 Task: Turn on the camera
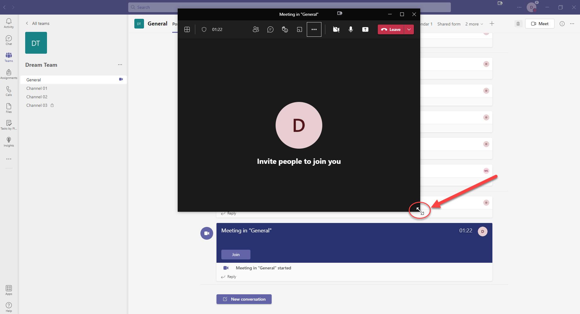coord(336,29)
